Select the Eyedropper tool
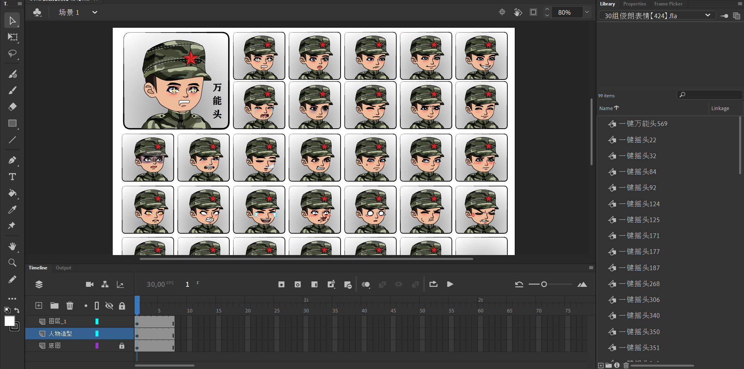 tap(12, 210)
